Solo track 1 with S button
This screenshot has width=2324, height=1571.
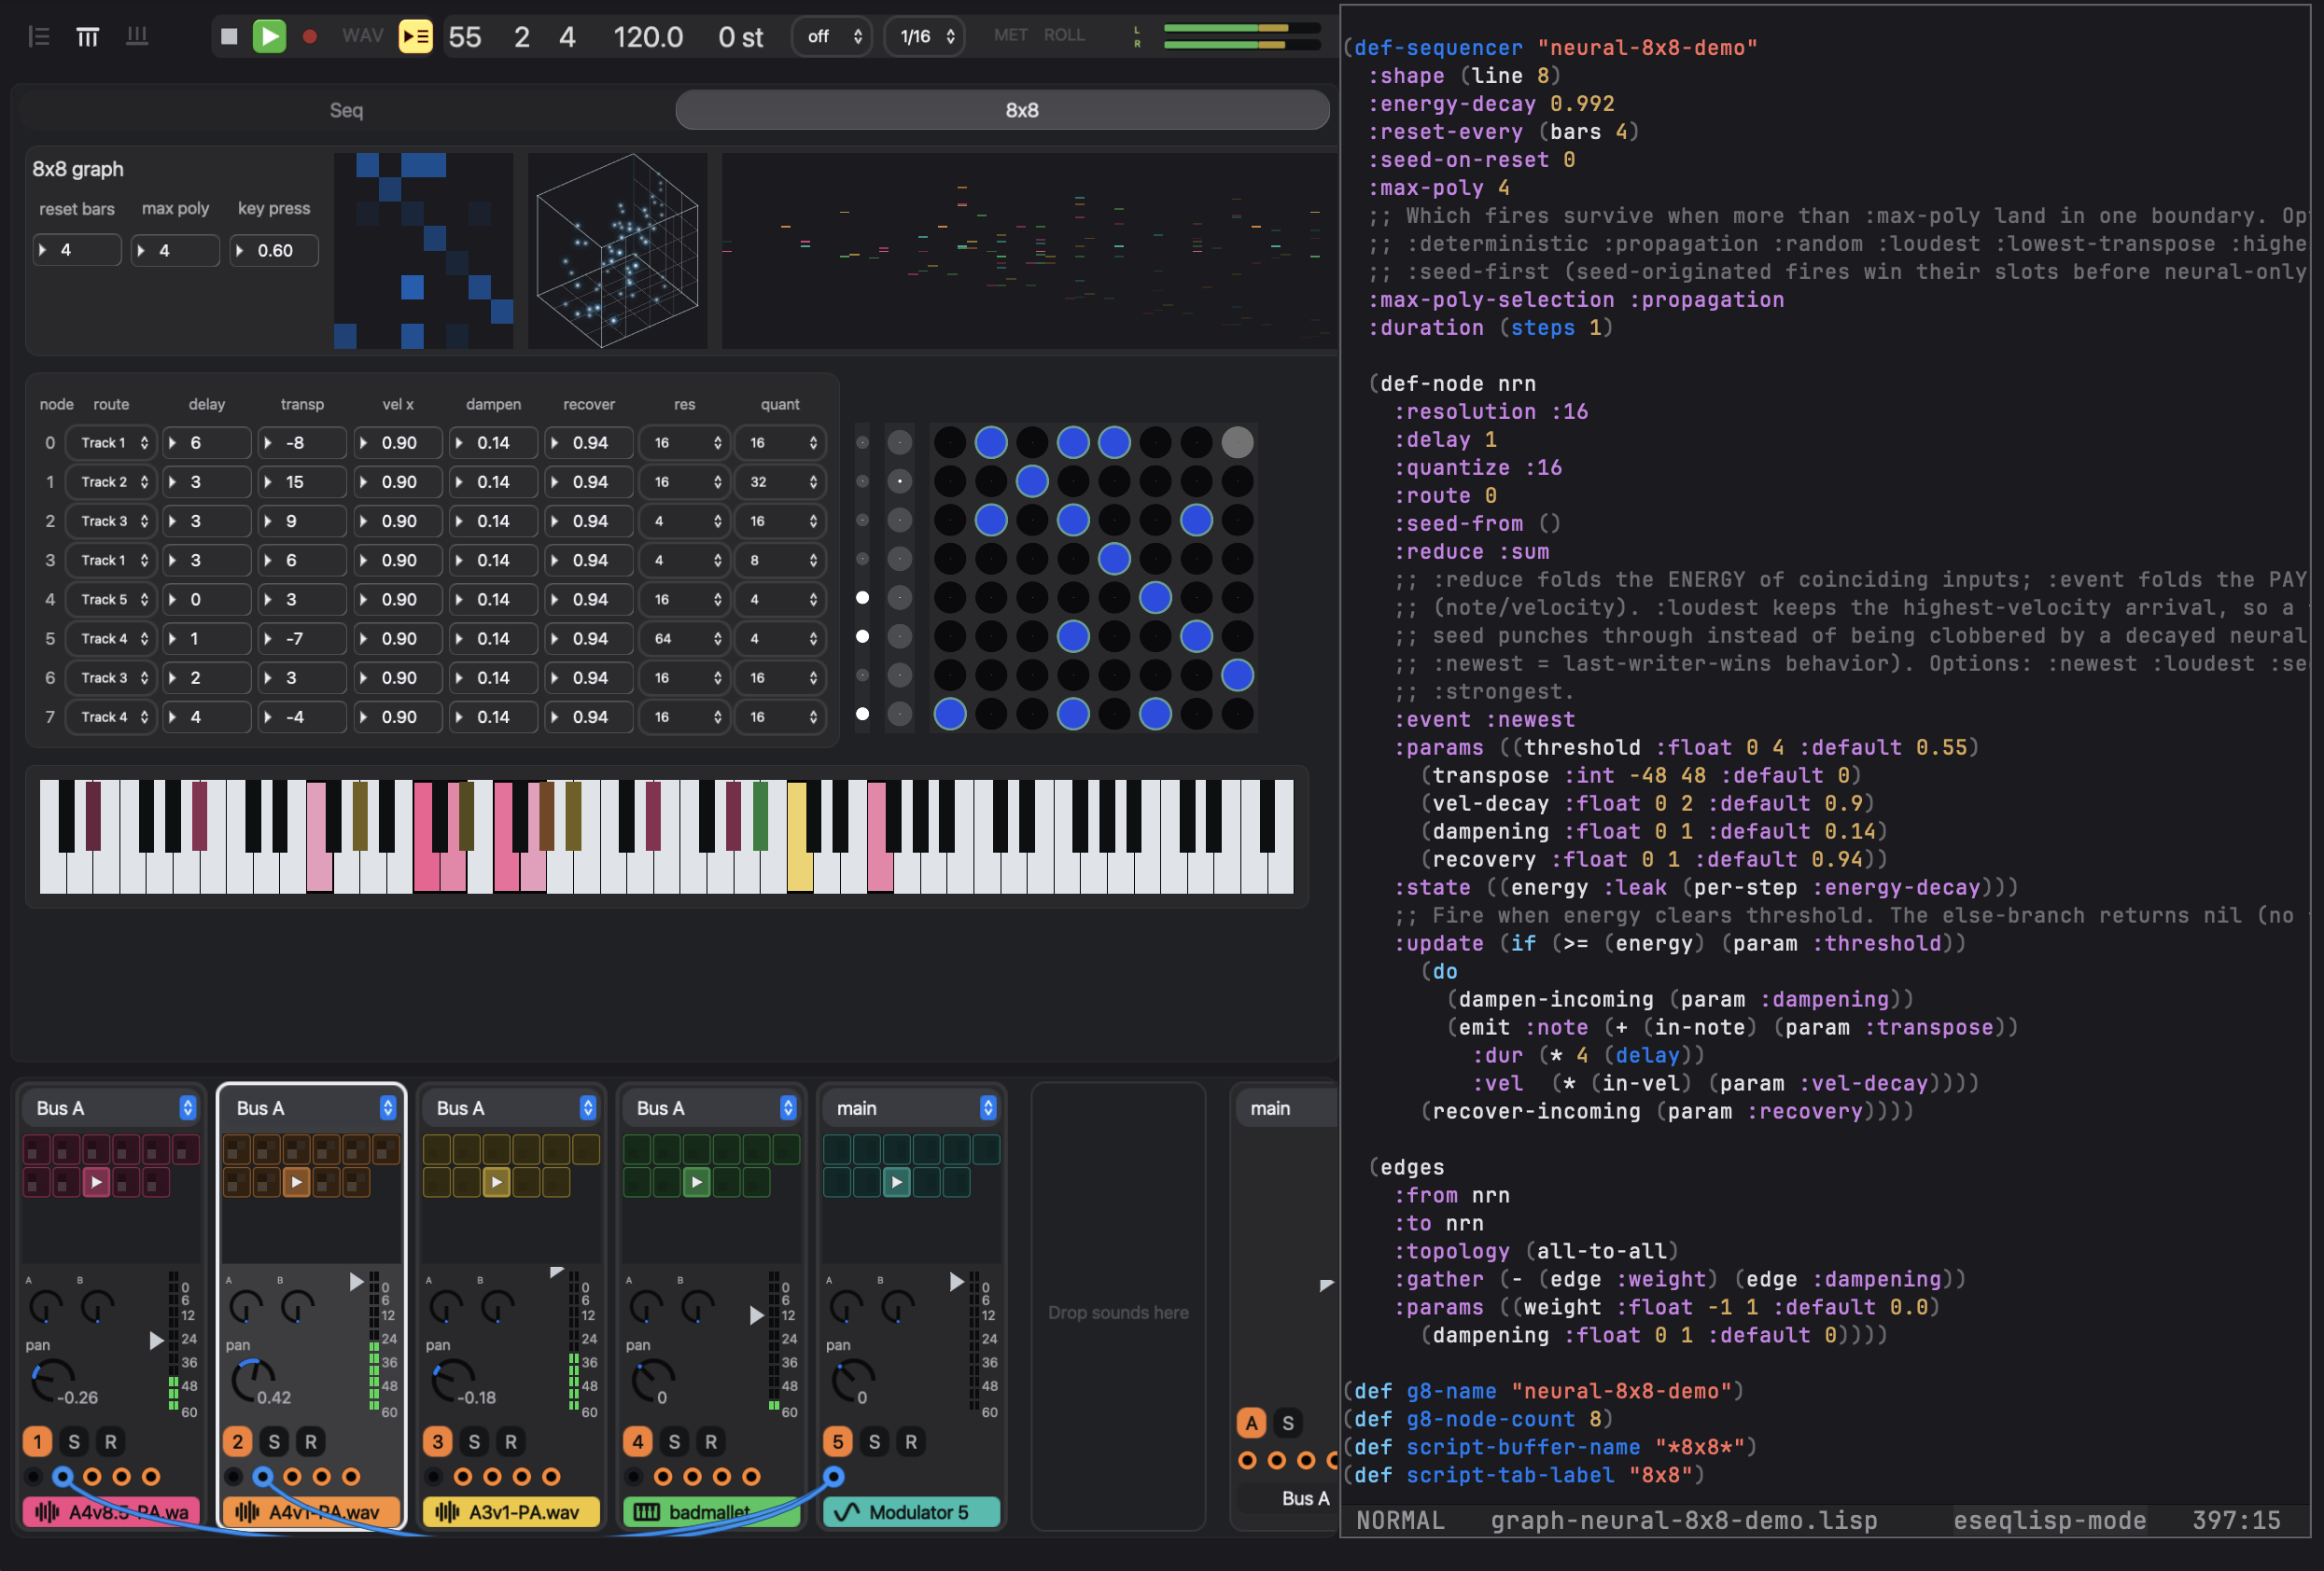(74, 1441)
